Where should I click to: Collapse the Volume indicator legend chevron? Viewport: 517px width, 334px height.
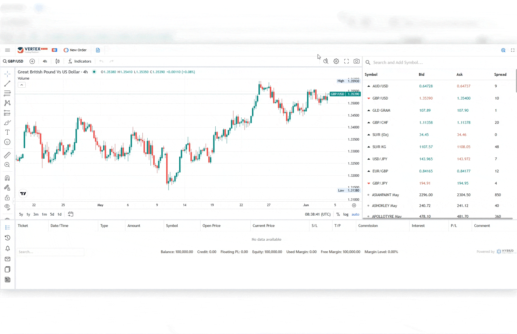click(x=22, y=85)
